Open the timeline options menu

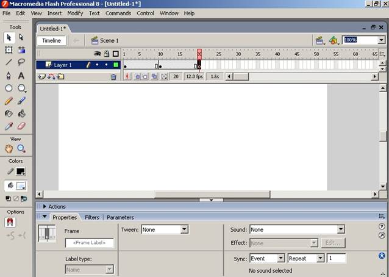coord(382,54)
